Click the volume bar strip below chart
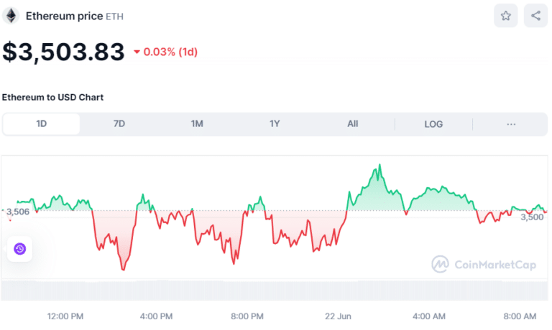This screenshot has width=552, height=330. [x=275, y=291]
